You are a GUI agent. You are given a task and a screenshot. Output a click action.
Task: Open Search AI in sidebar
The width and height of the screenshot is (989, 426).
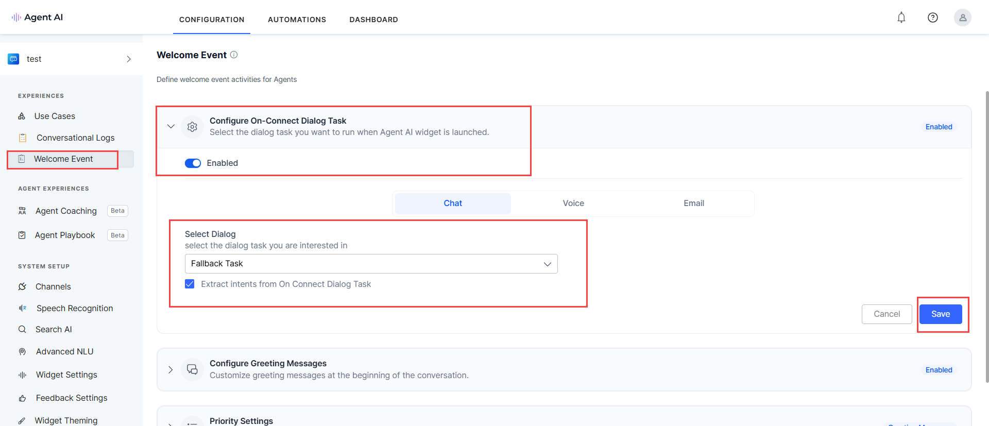pos(54,329)
